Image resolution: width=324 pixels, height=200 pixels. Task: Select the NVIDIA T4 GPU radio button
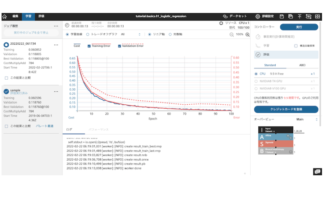(x=256, y=81)
